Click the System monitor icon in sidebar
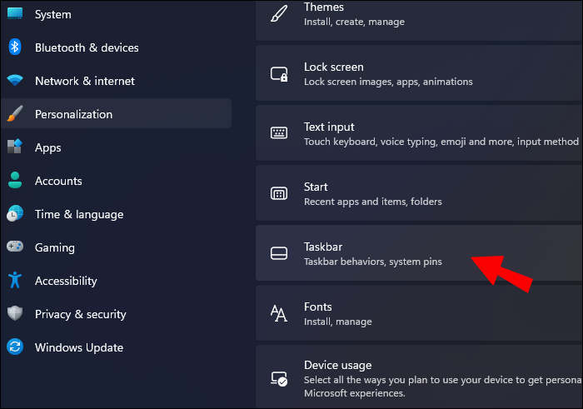The image size is (583, 409). click(x=15, y=13)
